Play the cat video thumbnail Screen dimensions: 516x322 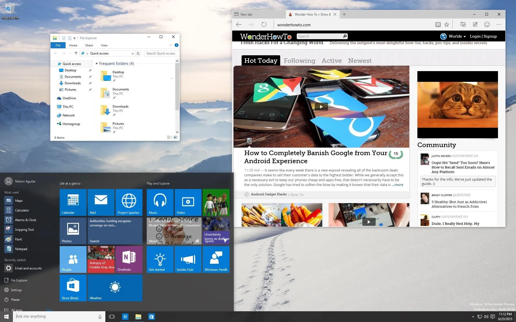pyautogui.click(x=457, y=105)
